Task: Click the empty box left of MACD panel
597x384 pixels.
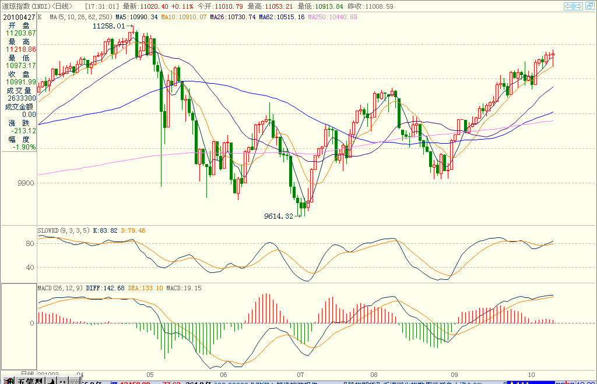Action: [x=19, y=326]
